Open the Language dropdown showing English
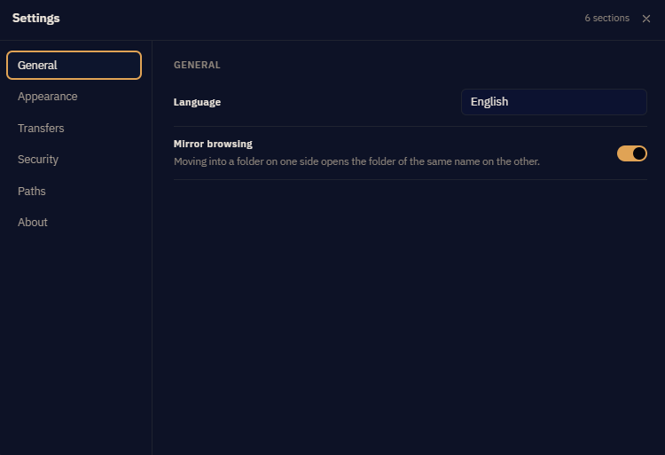This screenshot has width=665, height=455. [x=554, y=102]
